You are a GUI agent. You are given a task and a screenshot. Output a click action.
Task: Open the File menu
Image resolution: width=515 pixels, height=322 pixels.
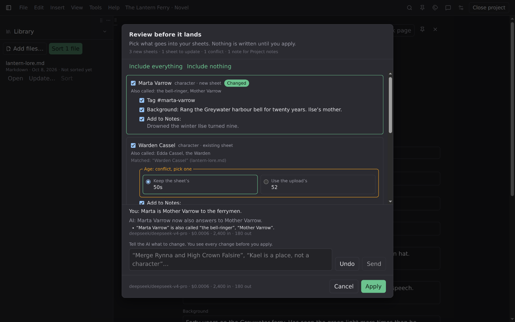coord(23,8)
